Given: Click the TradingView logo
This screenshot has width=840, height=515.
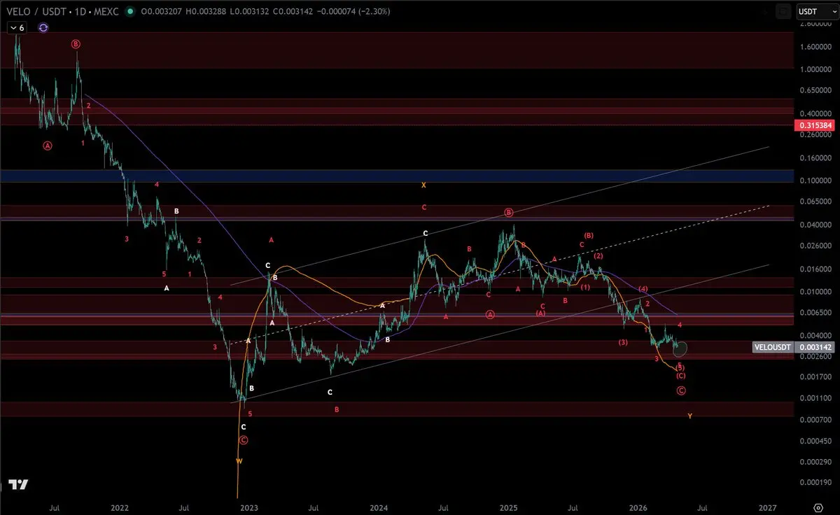Looking at the screenshot, I should (x=18, y=485).
